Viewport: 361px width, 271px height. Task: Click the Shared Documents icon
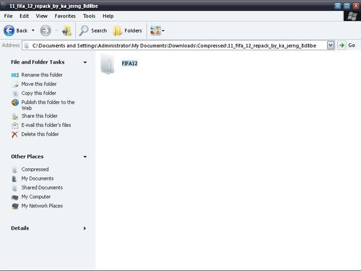click(14, 188)
